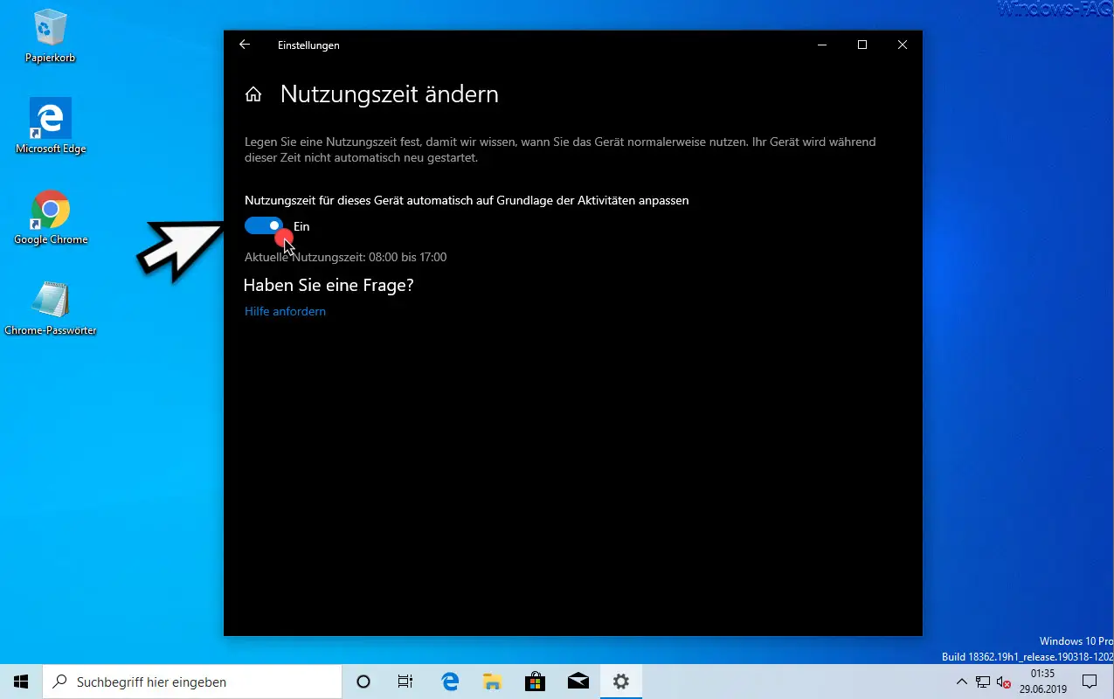Select the Google Chrome desktop shortcut
1114x699 pixels.
click(x=51, y=218)
